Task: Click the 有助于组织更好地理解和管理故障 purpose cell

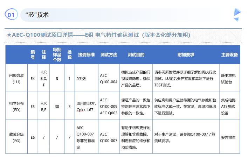Action: [136, 137]
